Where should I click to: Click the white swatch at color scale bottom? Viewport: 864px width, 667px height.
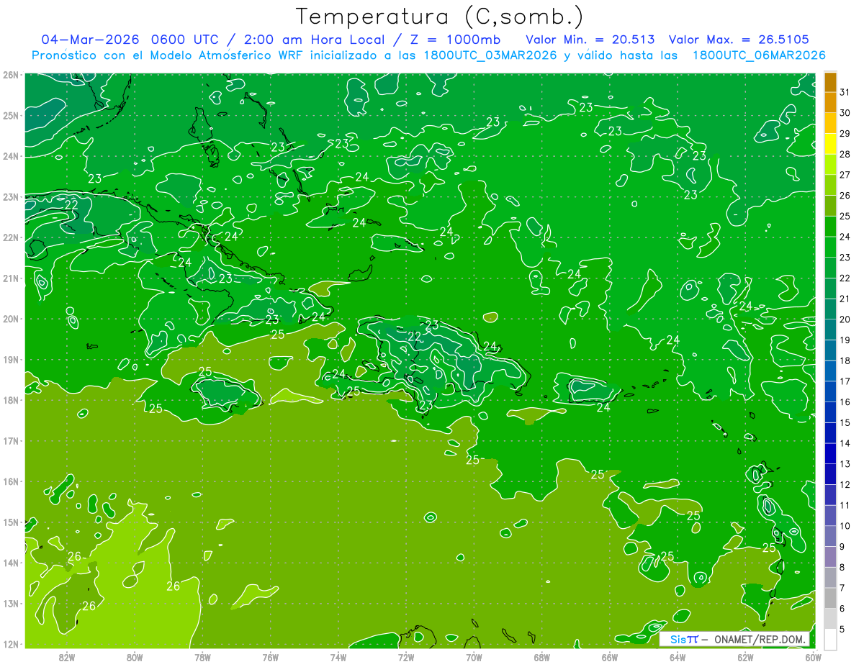(x=830, y=638)
